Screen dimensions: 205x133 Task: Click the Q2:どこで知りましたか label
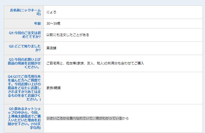click(x=25, y=48)
